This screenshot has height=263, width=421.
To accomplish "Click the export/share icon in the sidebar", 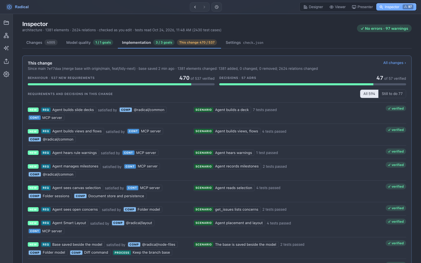I will [6, 61].
